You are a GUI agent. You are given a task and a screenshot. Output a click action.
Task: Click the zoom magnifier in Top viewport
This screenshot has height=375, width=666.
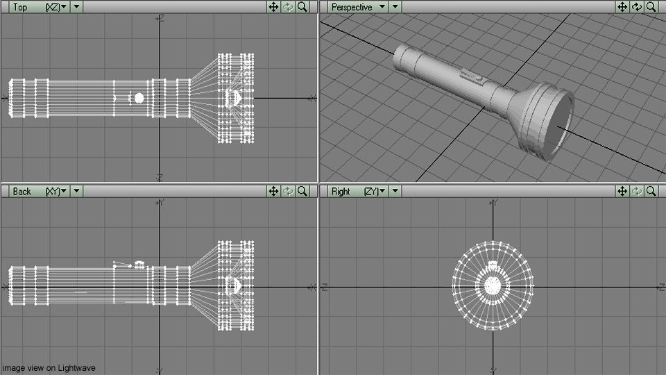click(x=302, y=7)
